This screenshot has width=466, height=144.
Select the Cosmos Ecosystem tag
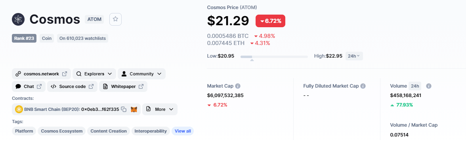click(x=62, y=131)
